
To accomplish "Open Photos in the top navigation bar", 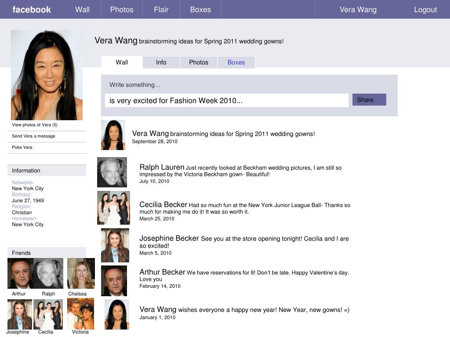I will [x=122, y=10].
